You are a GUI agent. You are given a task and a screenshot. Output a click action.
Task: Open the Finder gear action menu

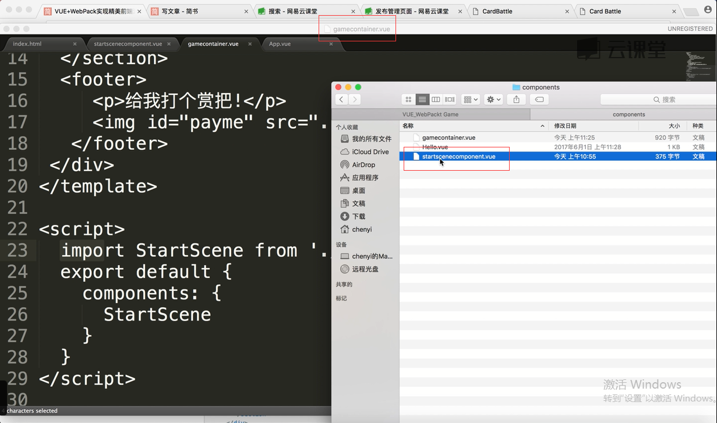click(494, 100)
